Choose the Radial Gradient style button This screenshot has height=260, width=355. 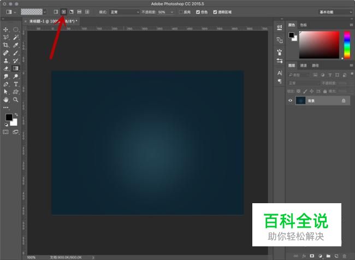64,12
